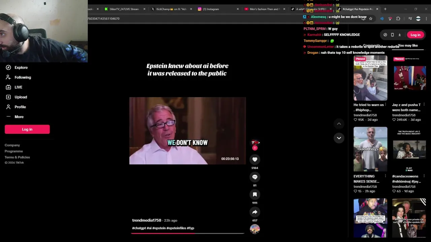Click the #chatgpt hashtag

click(x=139, y=228)
